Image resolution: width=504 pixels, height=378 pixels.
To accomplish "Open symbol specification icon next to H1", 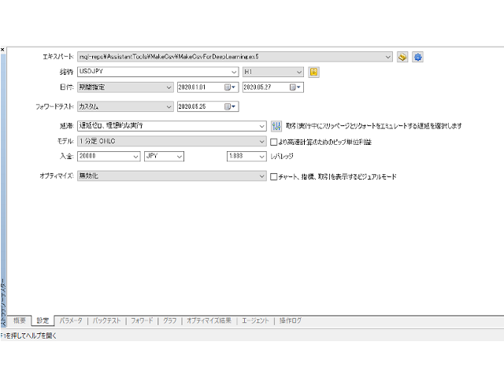I will coord(313,72).
